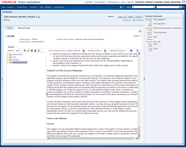This screenshot has height=148, width=186.
Task: Expand the Term tree node
Action: point(8,57)
